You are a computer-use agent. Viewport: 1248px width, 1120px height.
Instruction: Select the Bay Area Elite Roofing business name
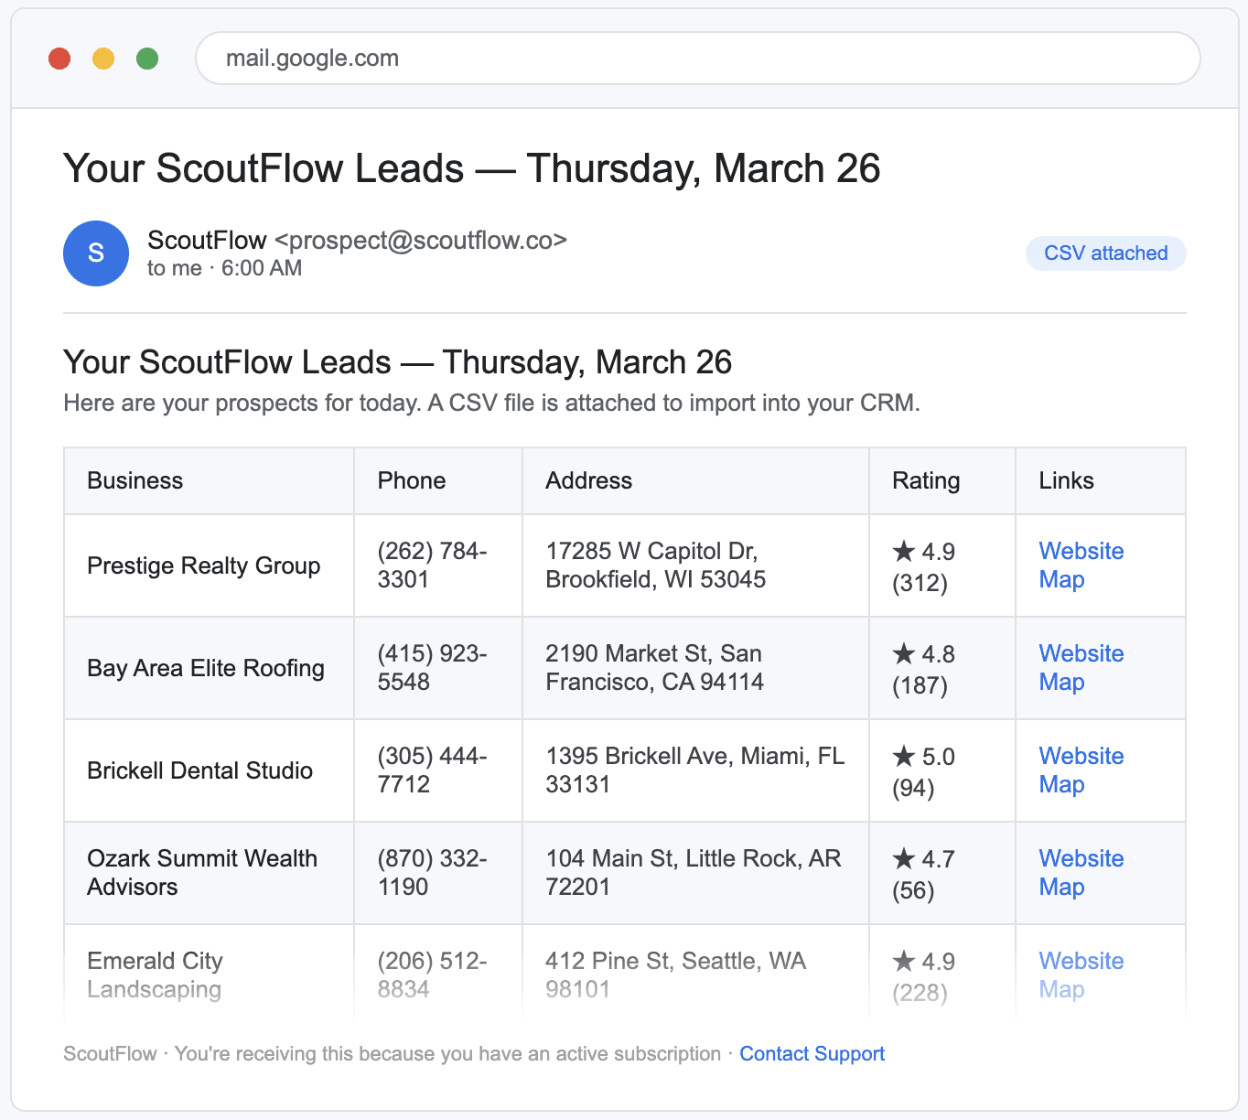206,668
